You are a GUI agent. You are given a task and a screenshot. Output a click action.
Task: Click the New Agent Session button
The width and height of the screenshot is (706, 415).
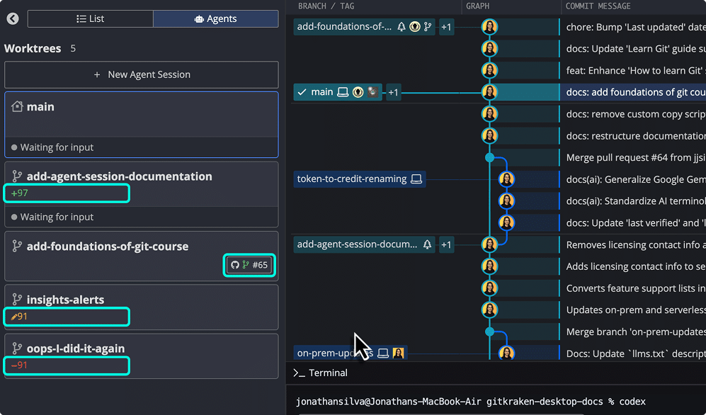pos(141,74)
